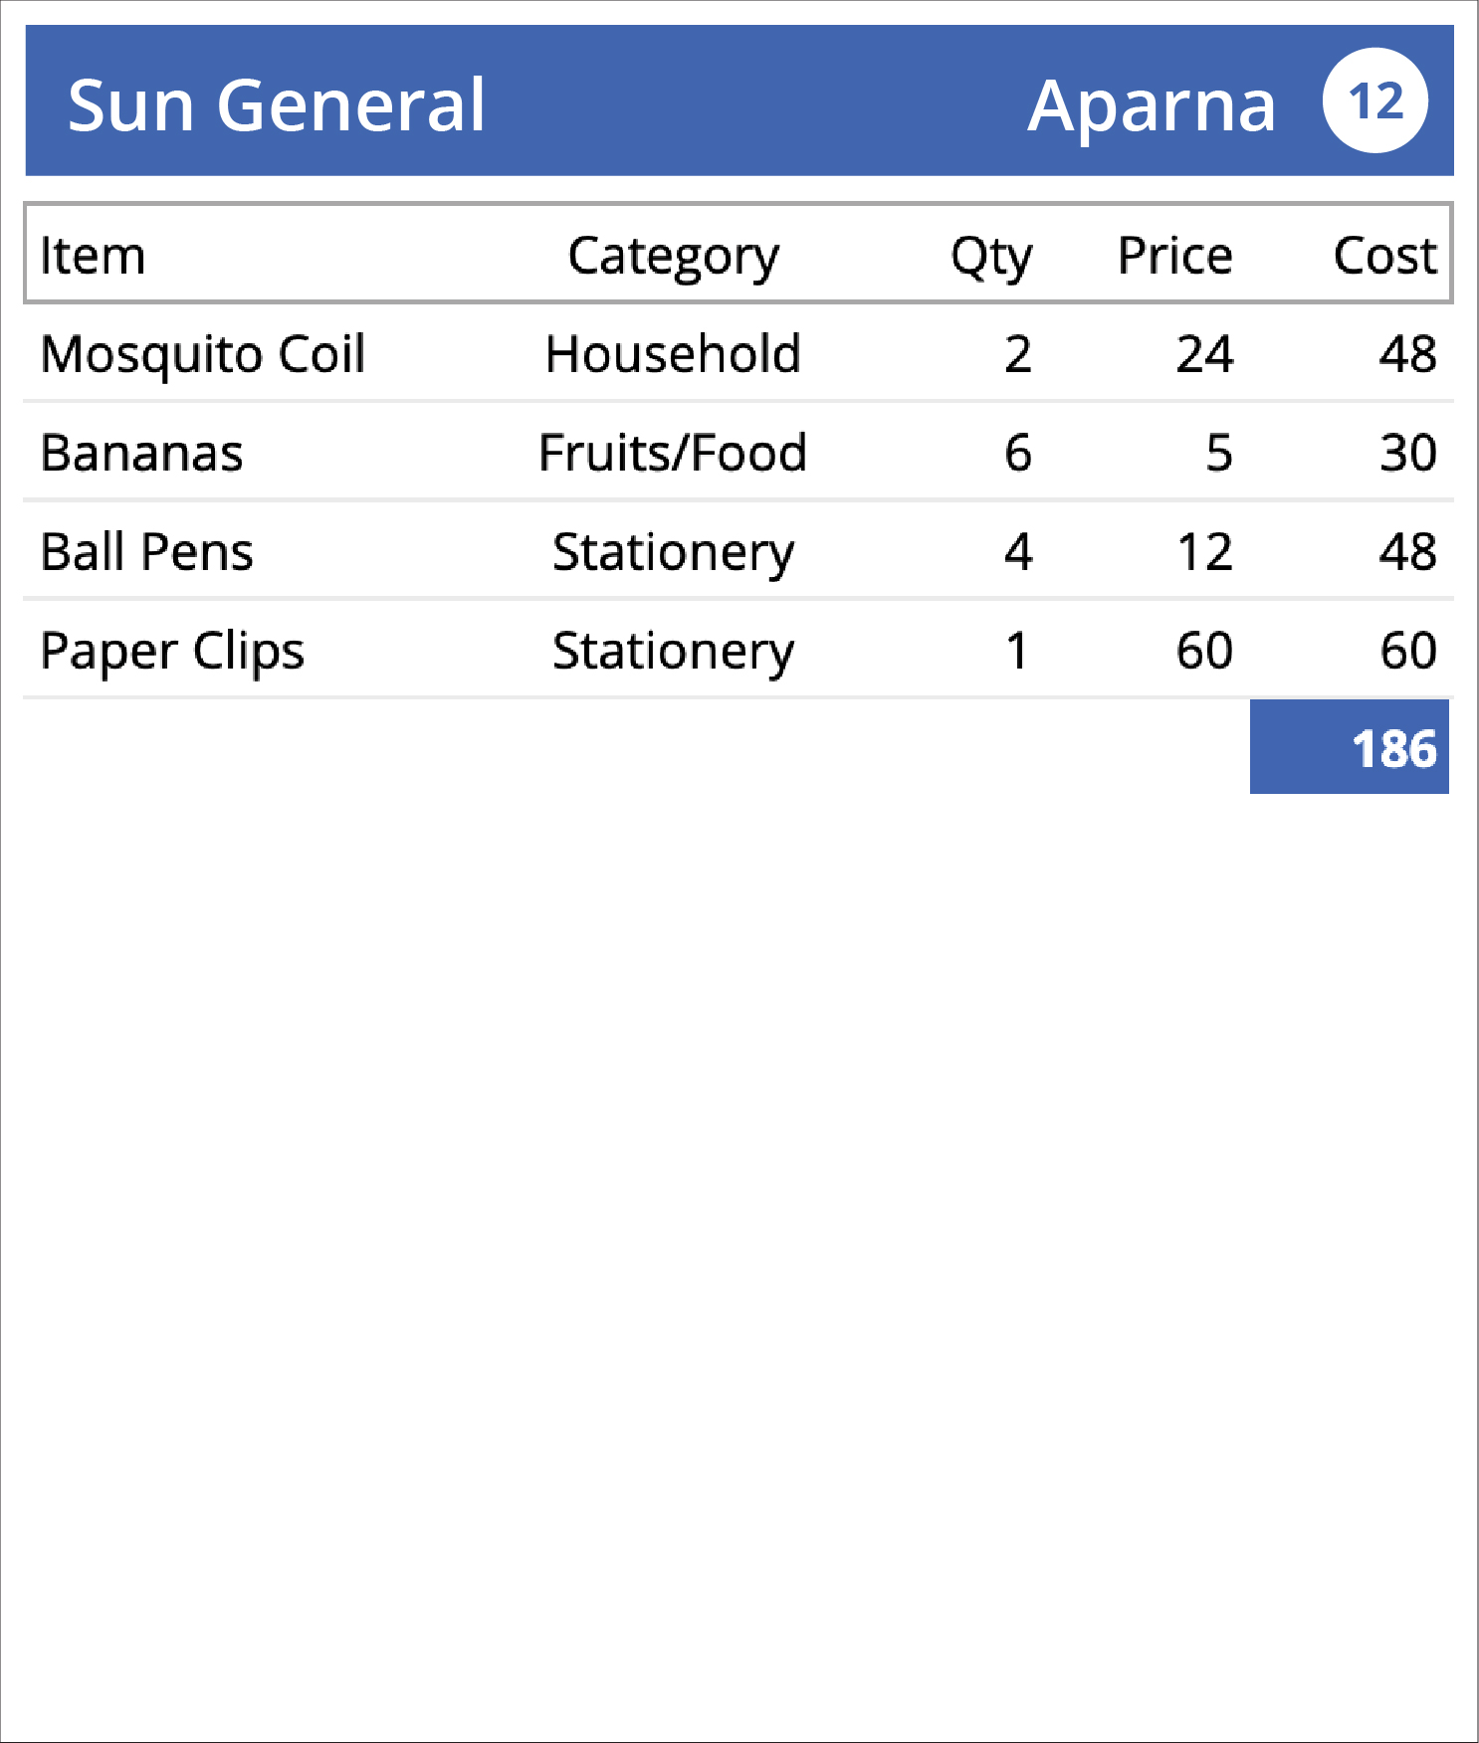Click the Qty column header
Screen dimensions: 1479x1743
991,258
